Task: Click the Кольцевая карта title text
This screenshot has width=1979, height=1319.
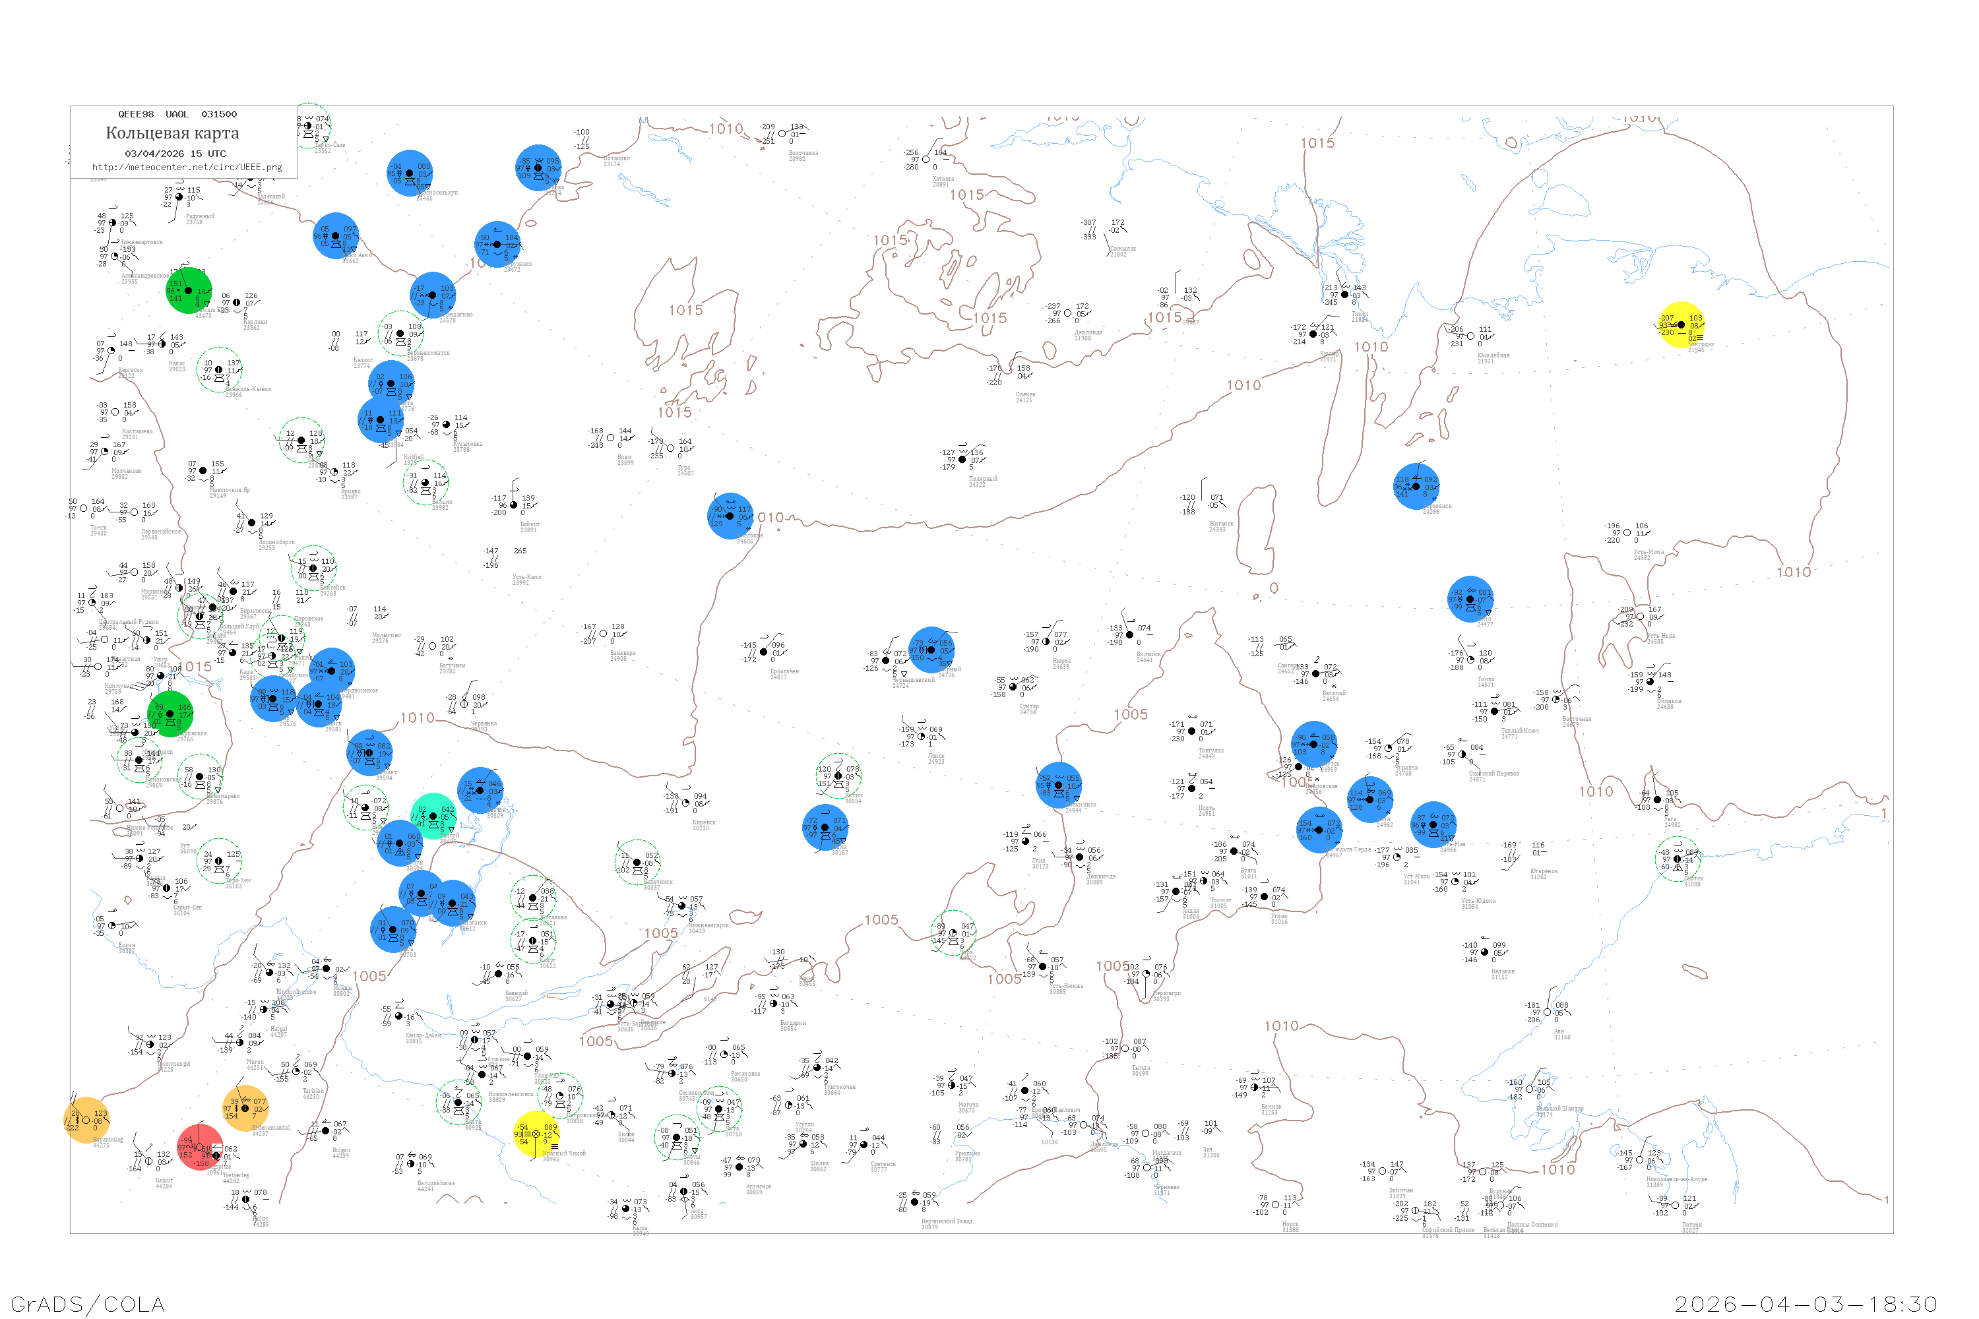Action: click(172, 133)
